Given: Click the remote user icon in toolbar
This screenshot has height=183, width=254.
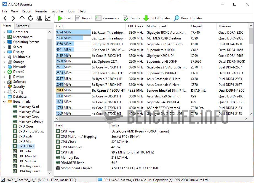Looking at the screenshot, I should [x=39, y=18].
